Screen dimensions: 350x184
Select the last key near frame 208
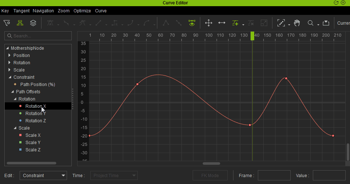pyautogui.click(x=333, y=136)
